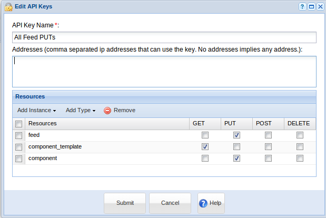Enable POST for component_template
The width and height of the screenshot is (326, 218).
[268, 147]
